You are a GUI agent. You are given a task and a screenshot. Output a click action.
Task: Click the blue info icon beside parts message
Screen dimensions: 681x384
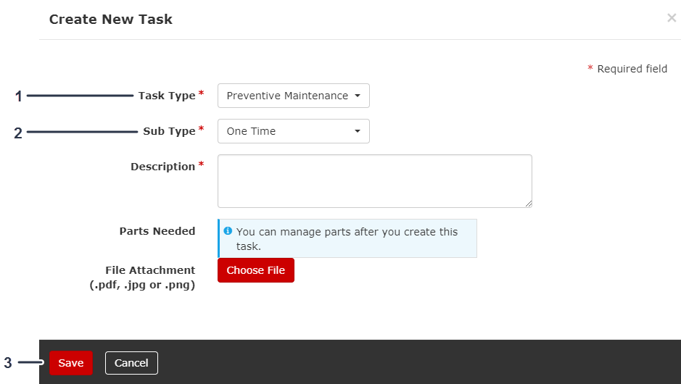[228, 231]
